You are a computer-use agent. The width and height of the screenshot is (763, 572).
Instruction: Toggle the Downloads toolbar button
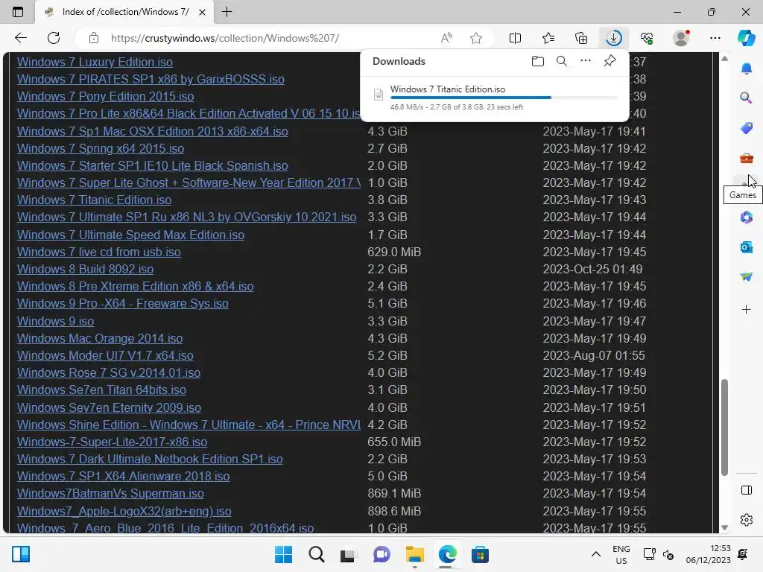tap(614, 38)
